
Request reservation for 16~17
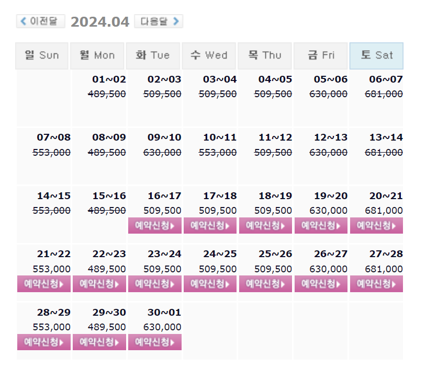pos(155,225)
